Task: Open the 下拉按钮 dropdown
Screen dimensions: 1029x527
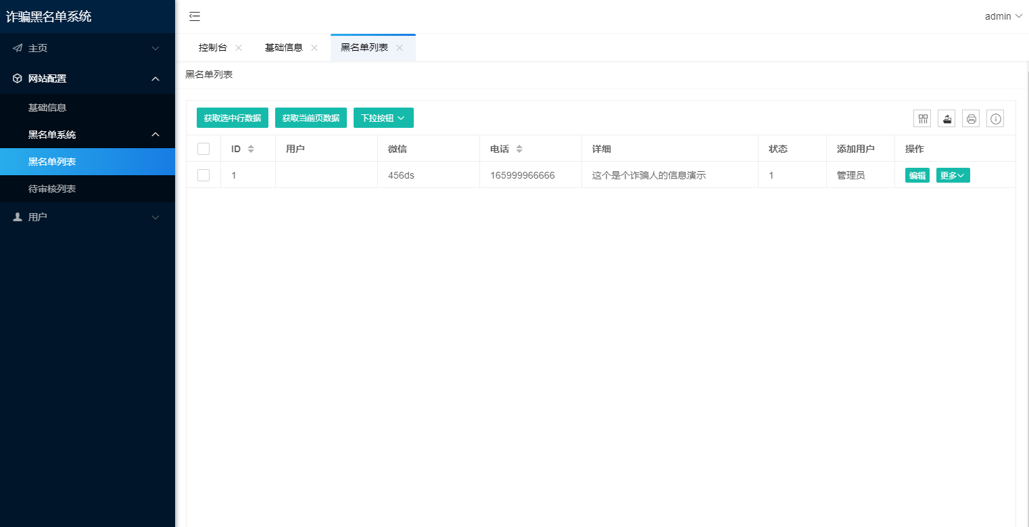Action: click(383, 118)
